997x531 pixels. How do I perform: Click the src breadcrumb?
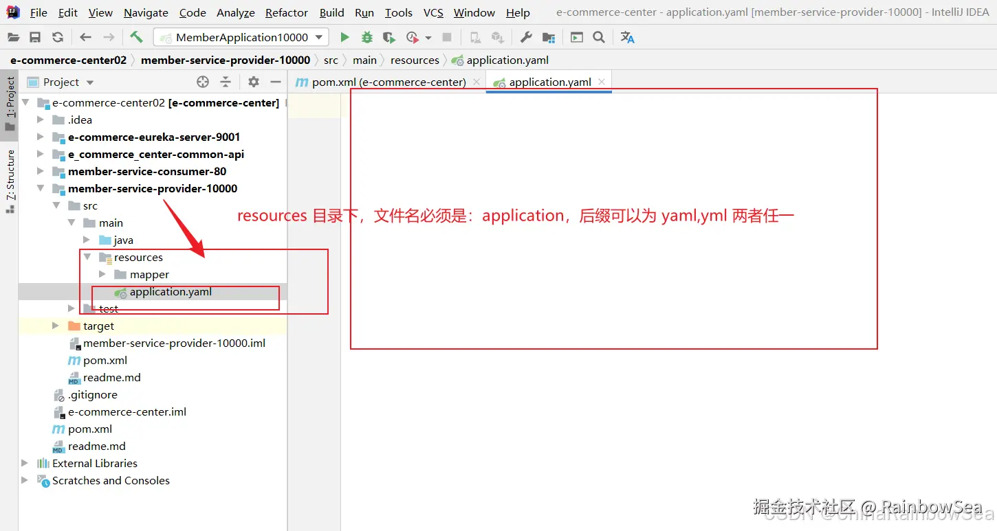(331, 60)
